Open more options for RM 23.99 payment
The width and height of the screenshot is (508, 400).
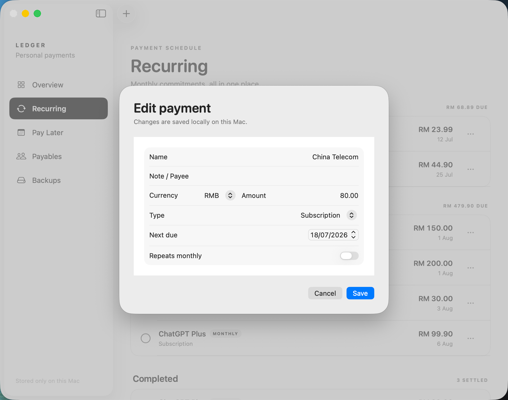click(x=471, y=134)
